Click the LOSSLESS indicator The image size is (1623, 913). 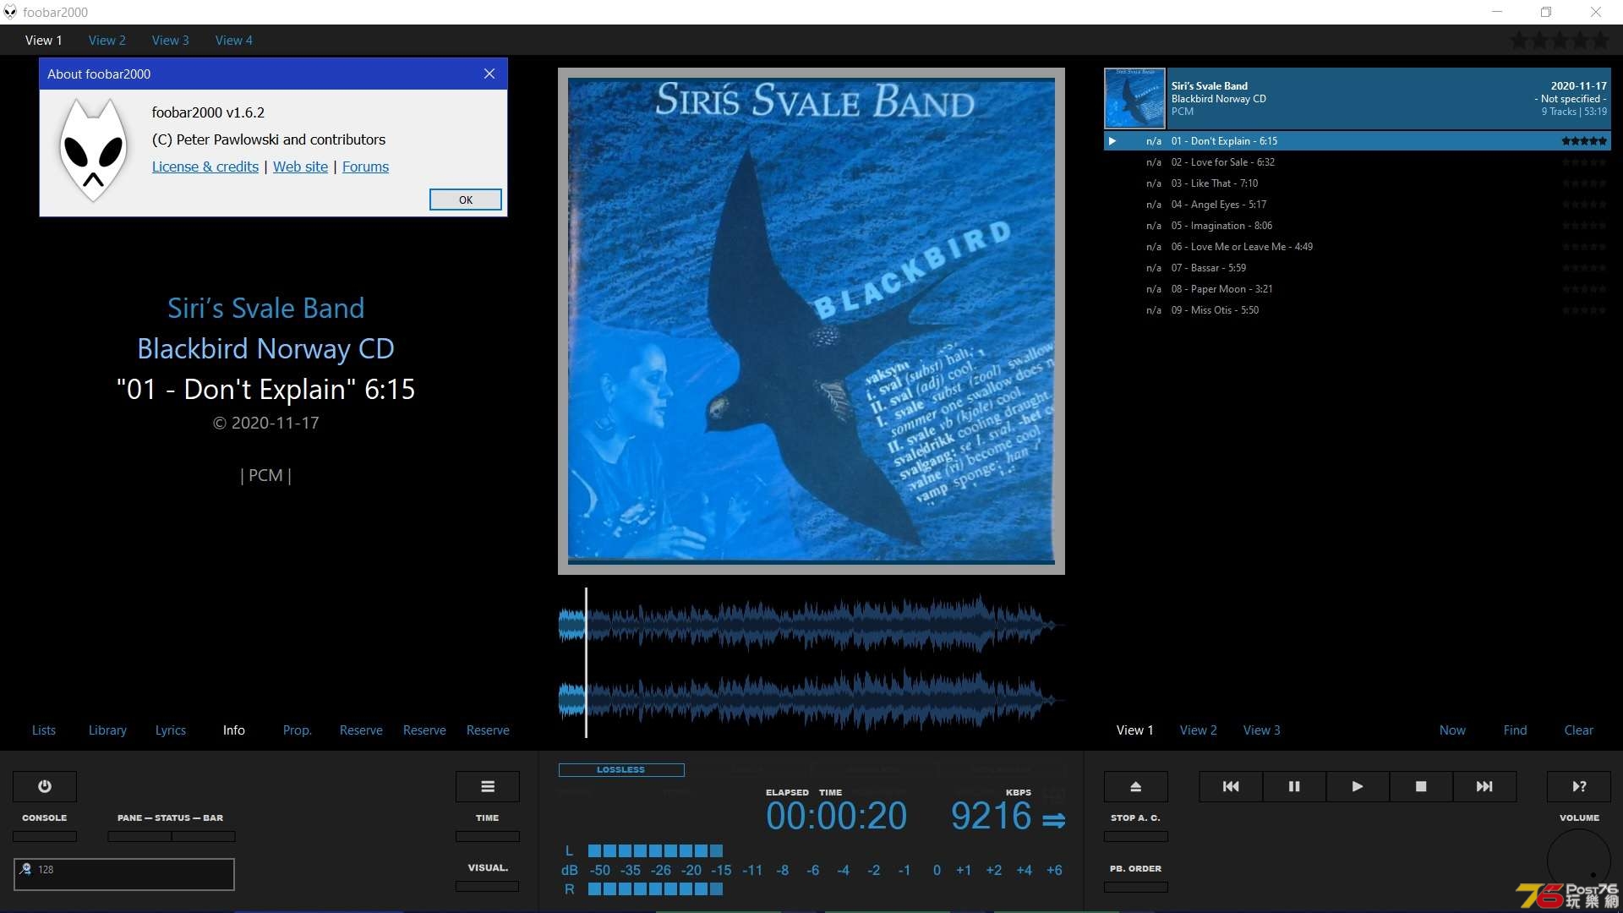pyautogui.click(x=621, y=770)
